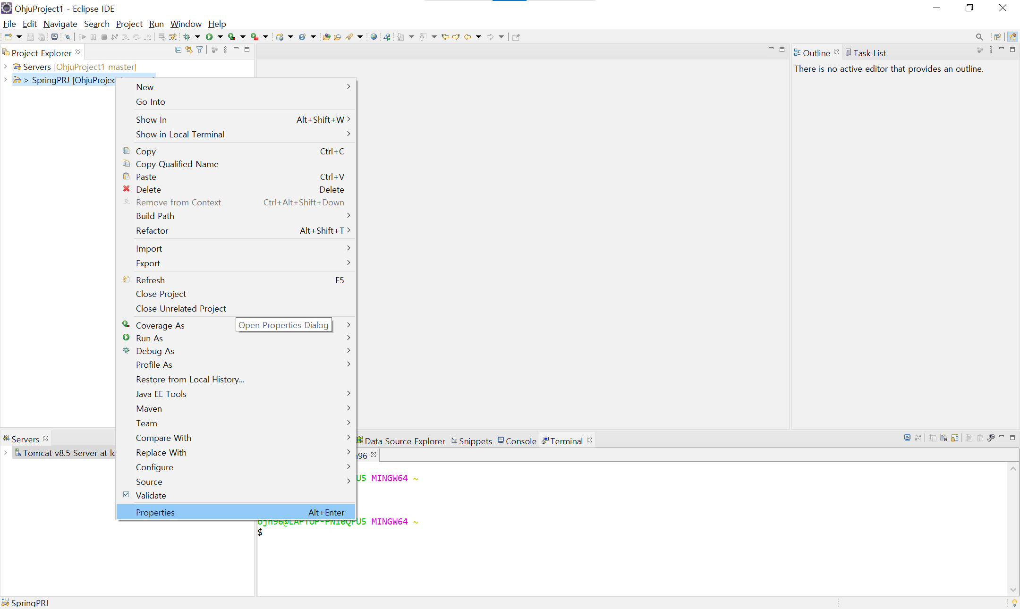Switch to the Console tab
Image resolution: width=1020 pixels, height=609 pixels.
(520, 441)
